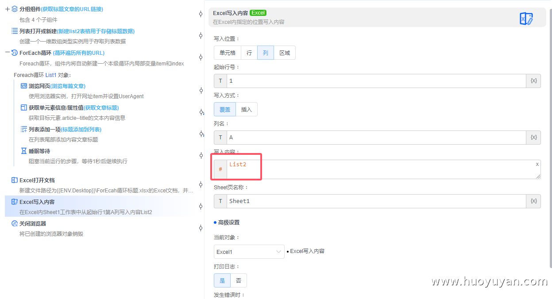Click the 起始行号 input field
Screen dimensions: 552x299
tap(376, 81)
